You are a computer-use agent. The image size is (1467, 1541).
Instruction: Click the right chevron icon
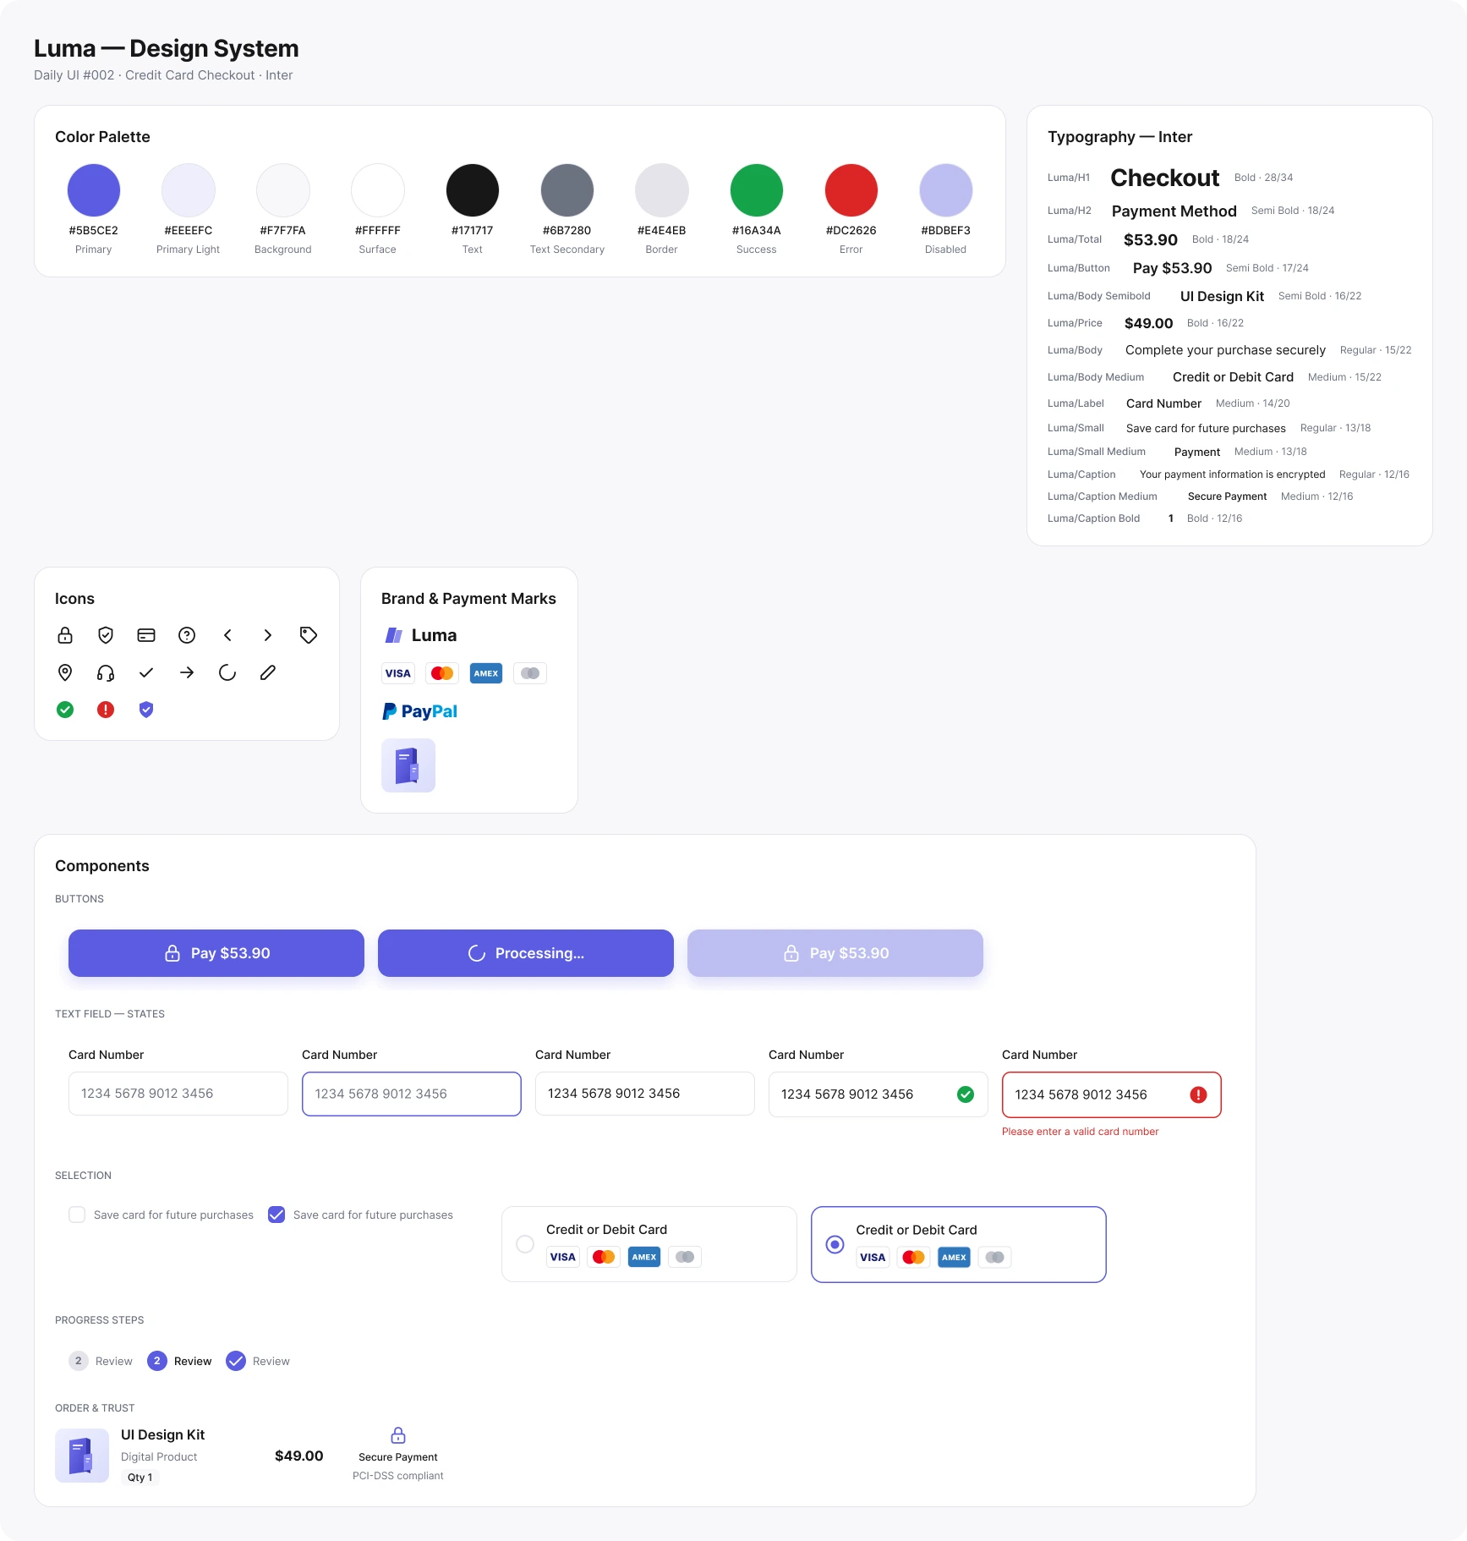[x=268, y=635]
